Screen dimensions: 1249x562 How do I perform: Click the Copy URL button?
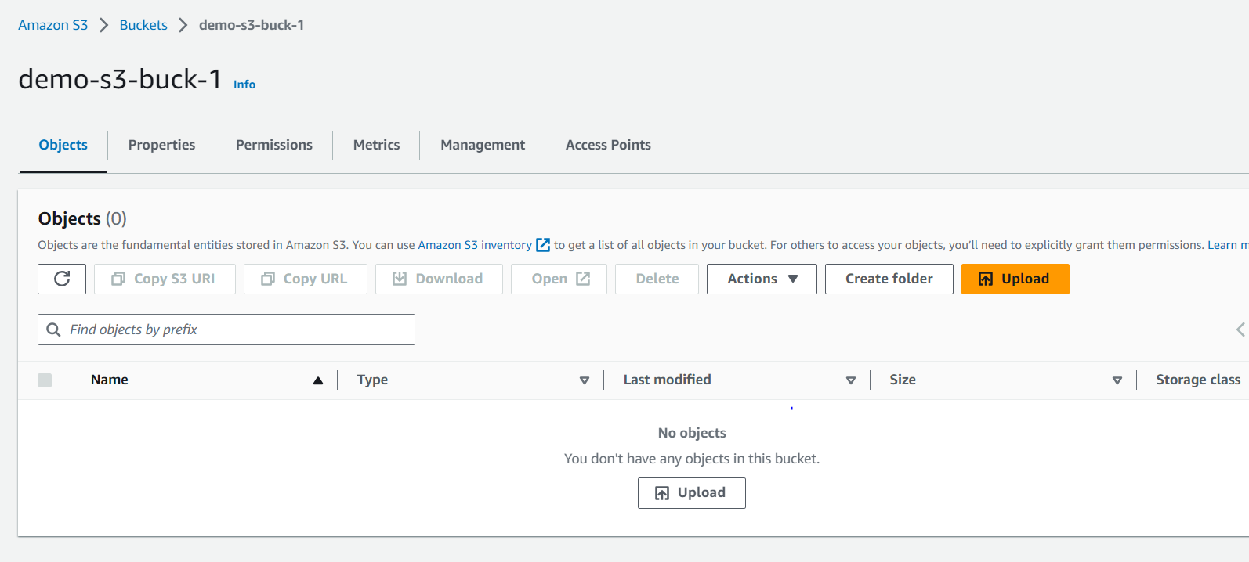pos(306,279)
